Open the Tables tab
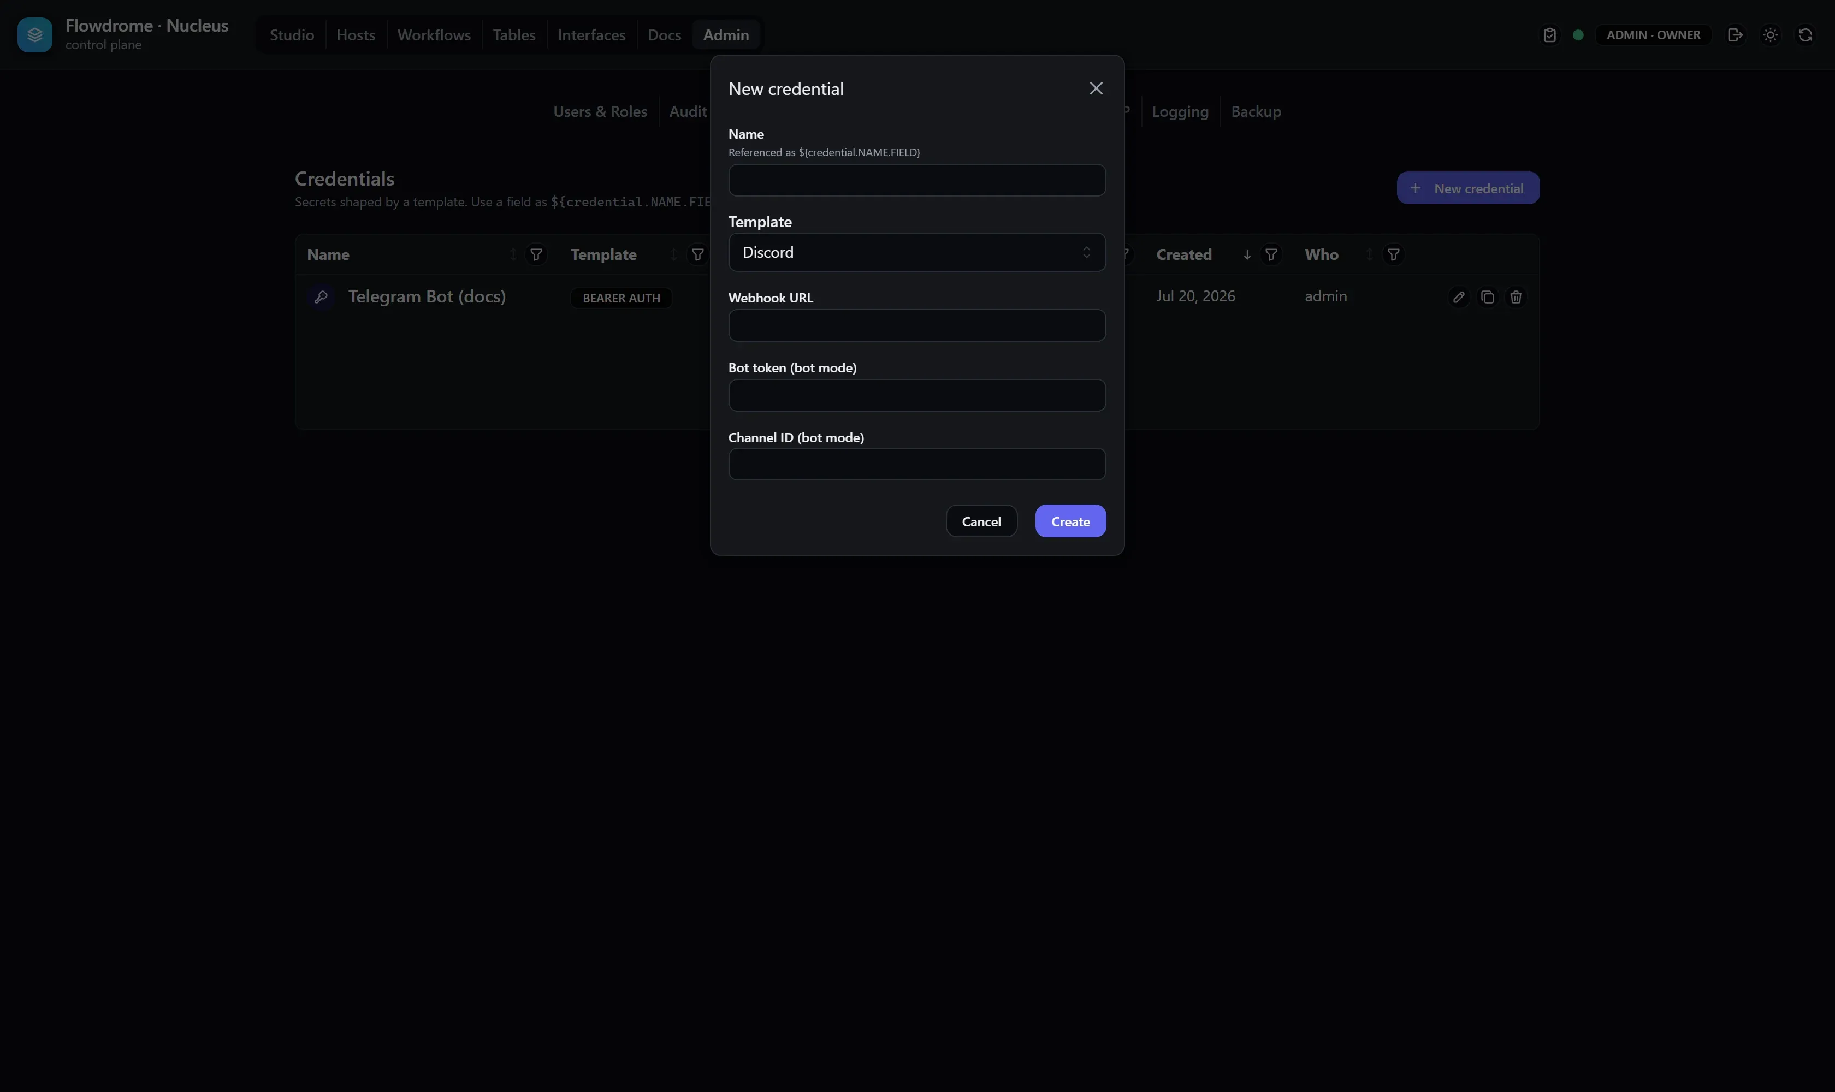This screenshot has width=1835, height=1092. (x=514, y=34)
